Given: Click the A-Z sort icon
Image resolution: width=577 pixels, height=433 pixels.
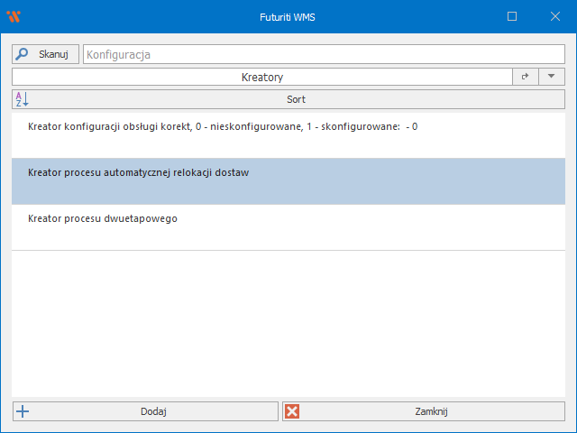Looking at the screenshot, I should coord(23,99).
